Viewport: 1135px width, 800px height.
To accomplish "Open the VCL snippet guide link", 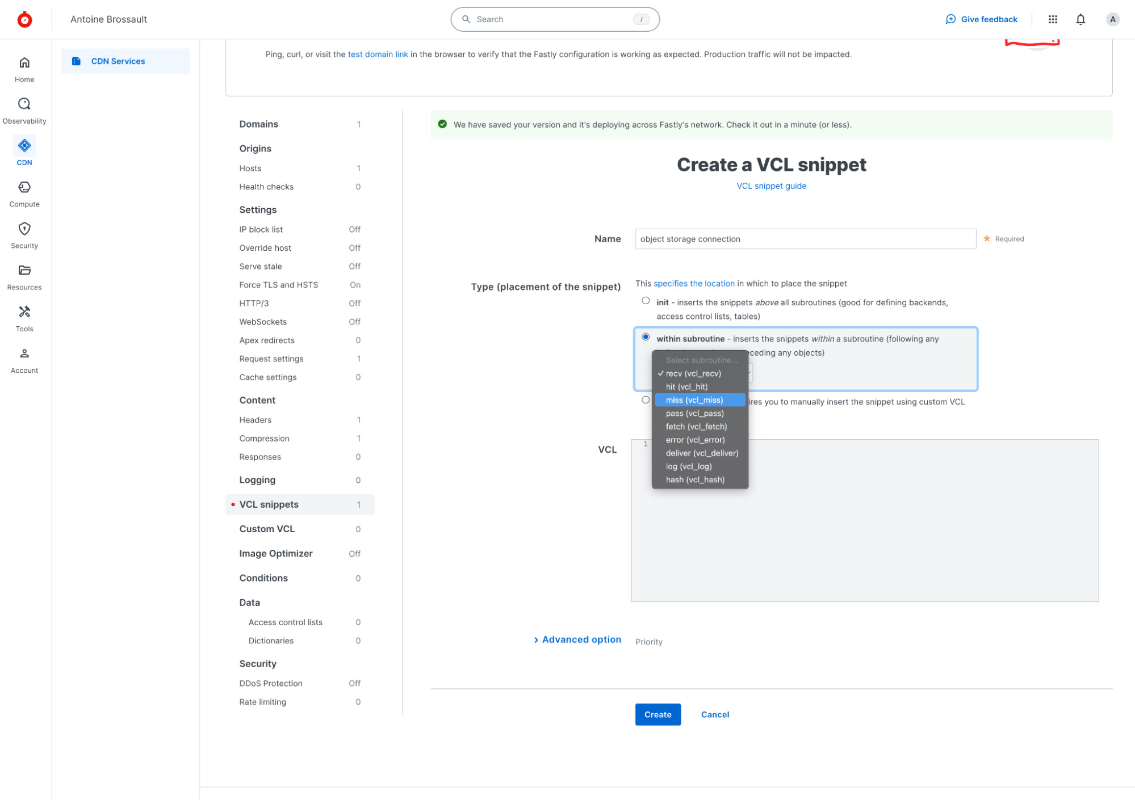I will [x=771, y=186].
